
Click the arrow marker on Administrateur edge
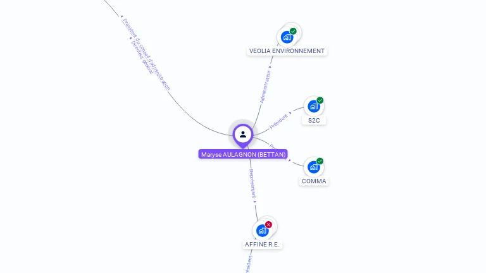click(270, 67)
